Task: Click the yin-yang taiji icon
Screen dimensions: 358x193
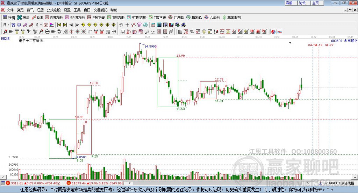Action: click(273, 32)
